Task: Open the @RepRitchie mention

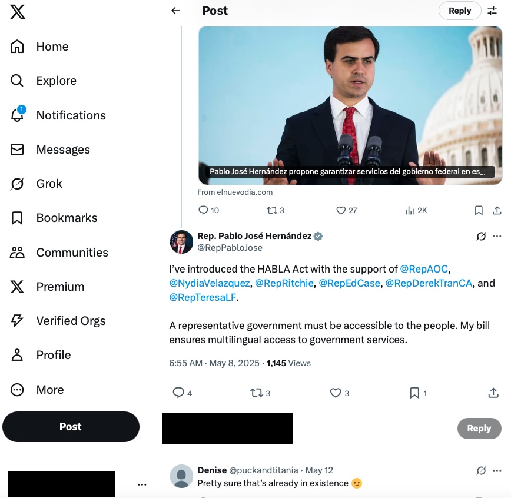Action: click(x=284, y=283)
